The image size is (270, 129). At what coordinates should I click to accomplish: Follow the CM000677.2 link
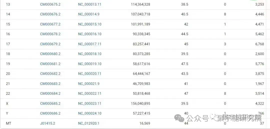50,24
